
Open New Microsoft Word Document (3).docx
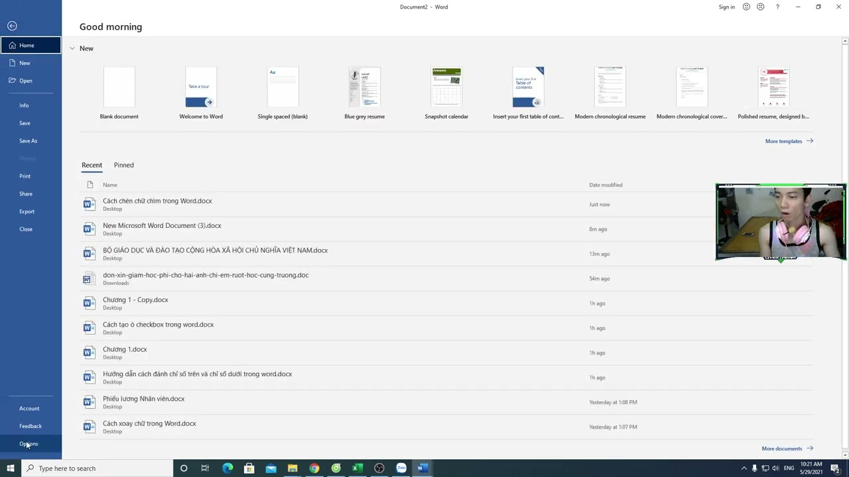(x=447, y=229)
